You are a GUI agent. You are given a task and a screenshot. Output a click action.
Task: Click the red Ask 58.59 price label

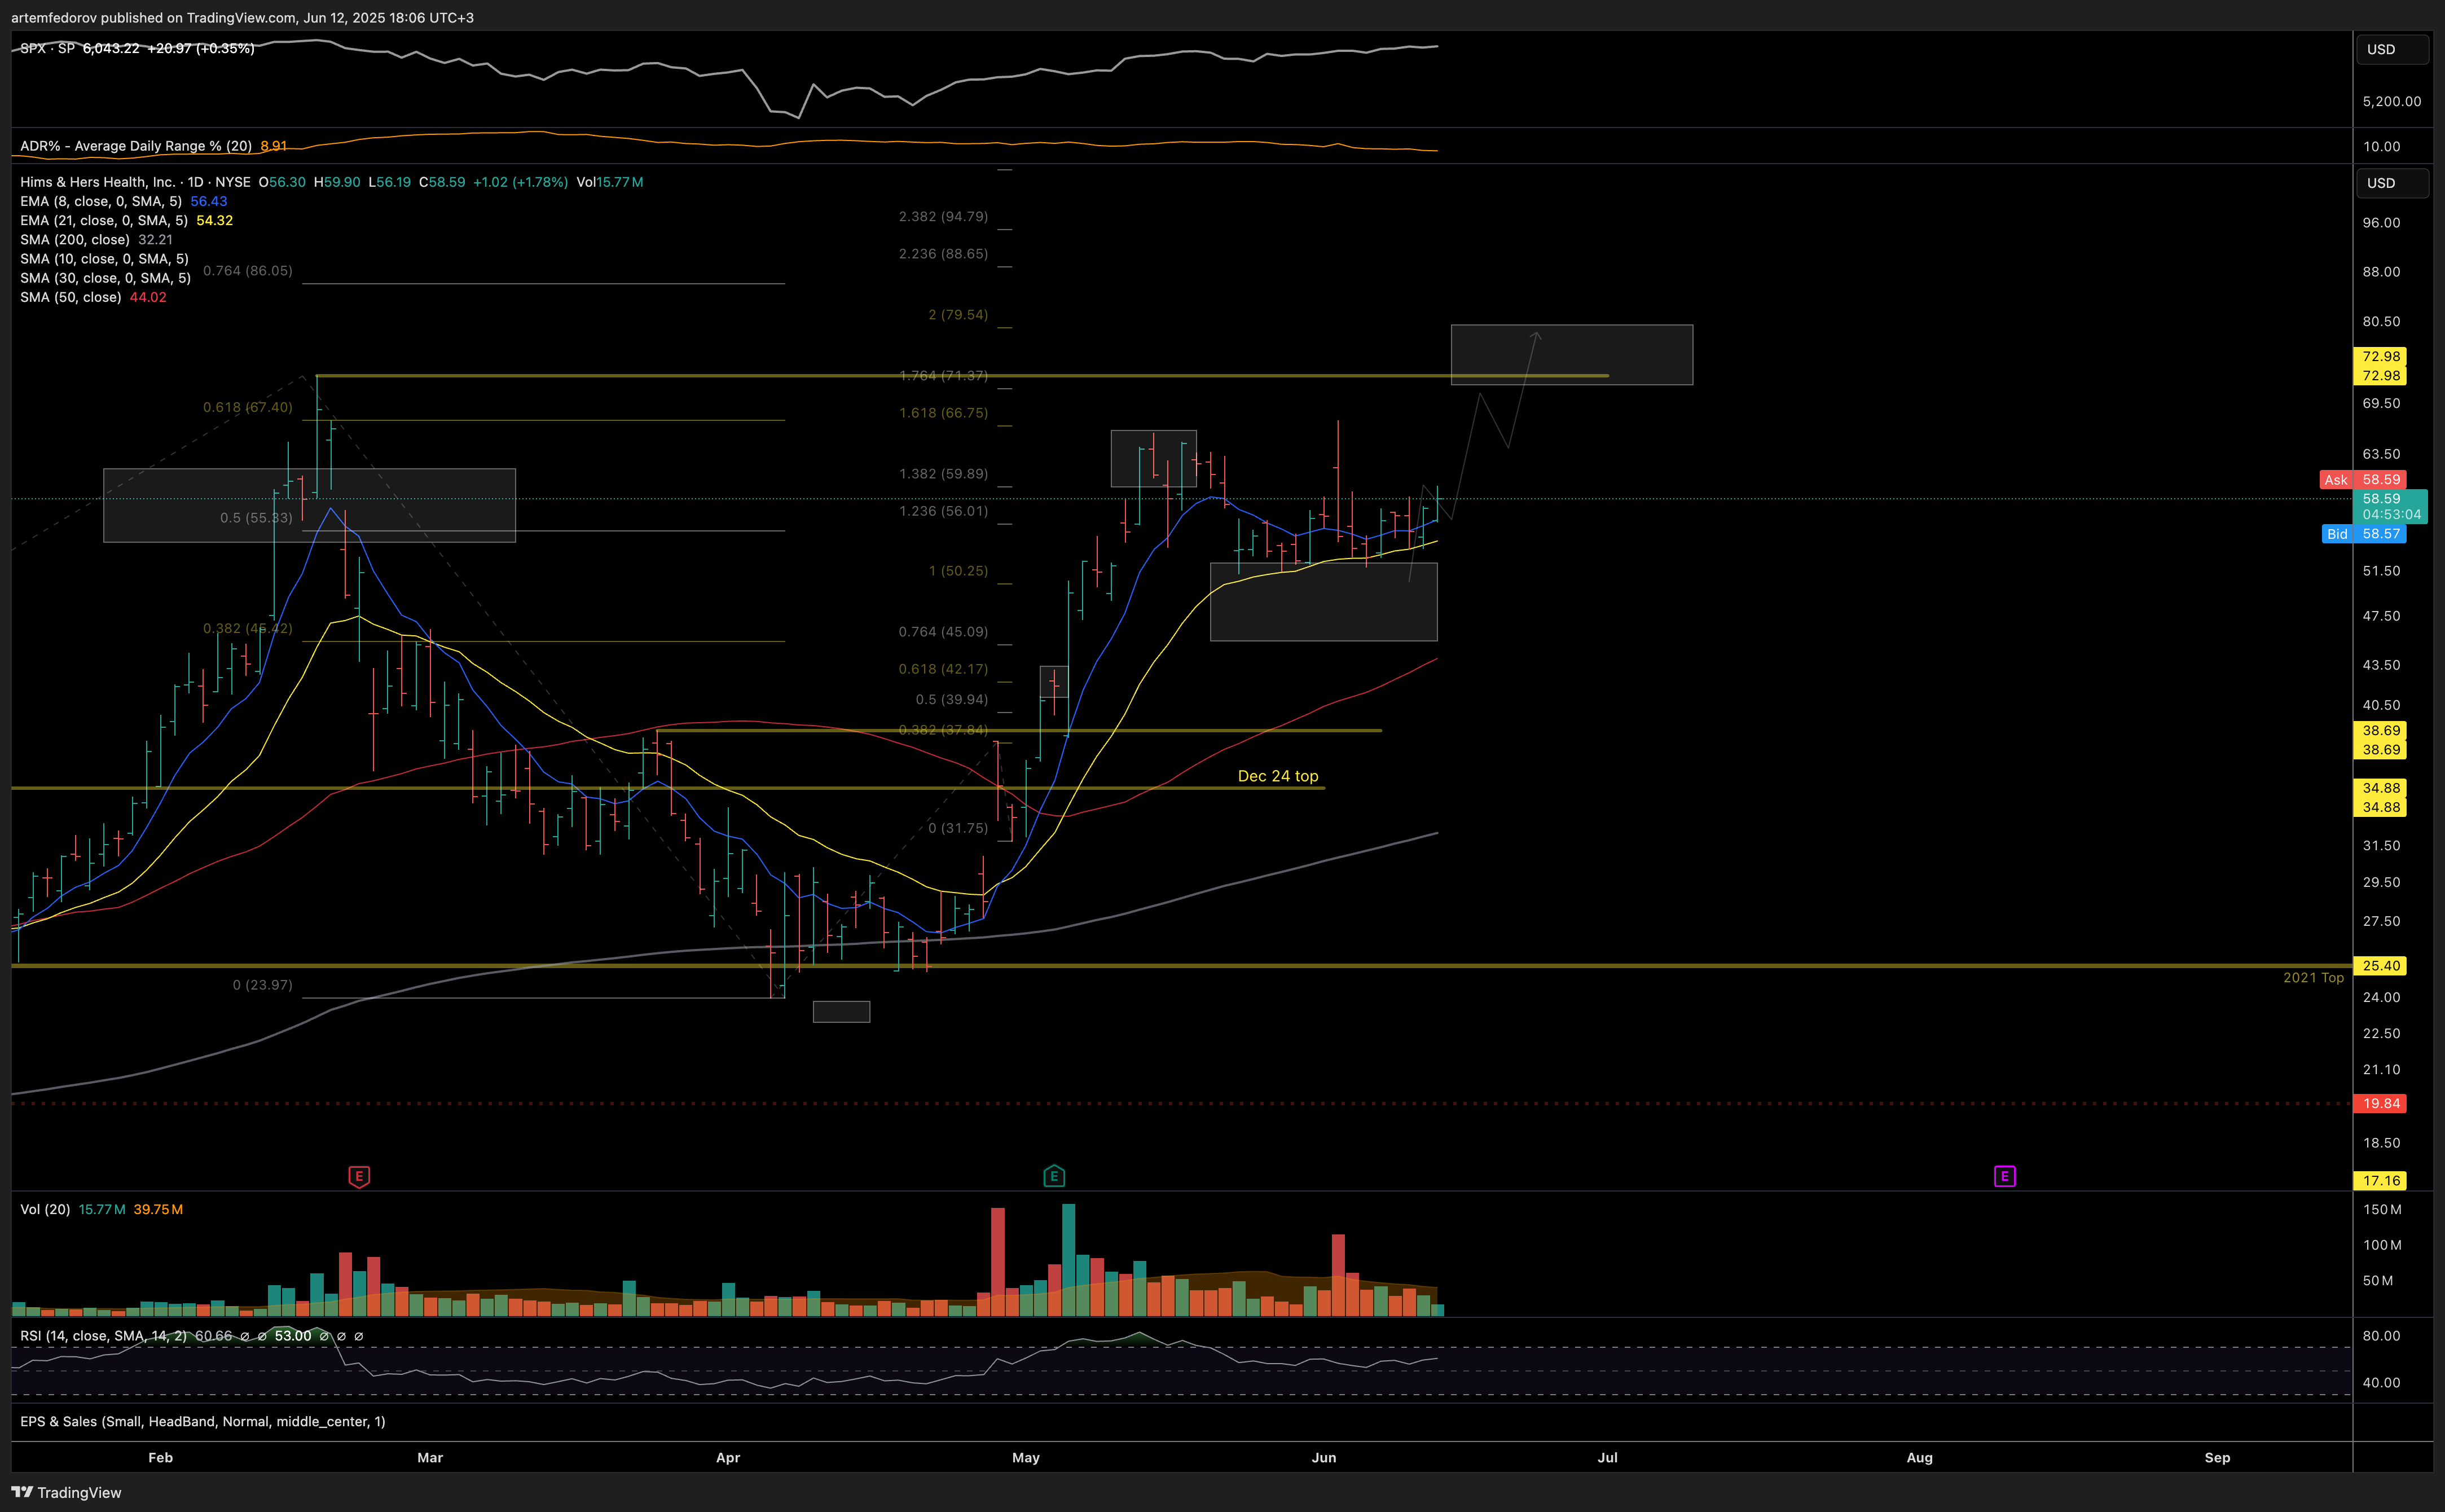pos(2362,480)
